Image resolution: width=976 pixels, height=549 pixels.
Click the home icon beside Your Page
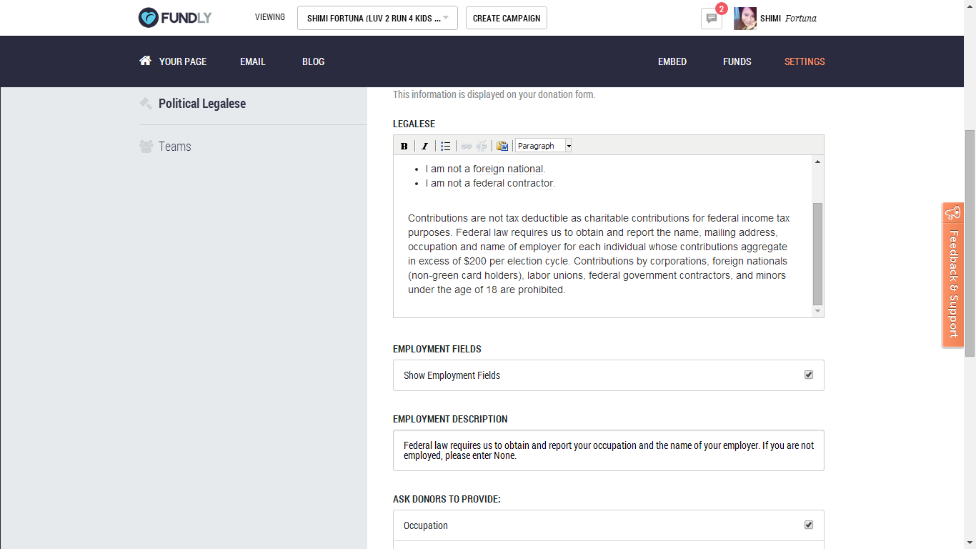(x=145, y=61)
